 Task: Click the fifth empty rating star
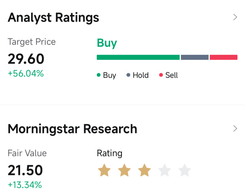[x=185, y=170]
